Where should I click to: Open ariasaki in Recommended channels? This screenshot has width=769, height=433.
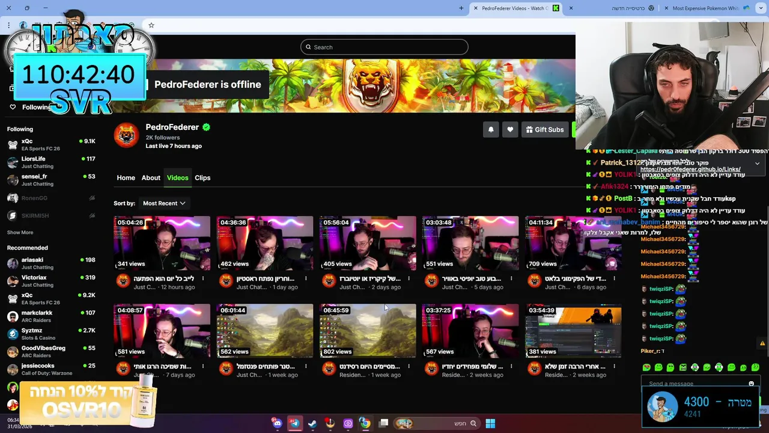coord(51,263)
